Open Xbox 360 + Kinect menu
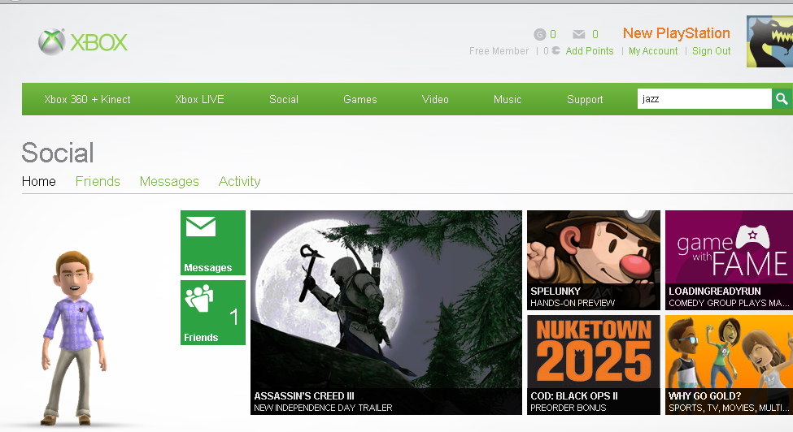The image size is (793, 432). pos(87,99)
